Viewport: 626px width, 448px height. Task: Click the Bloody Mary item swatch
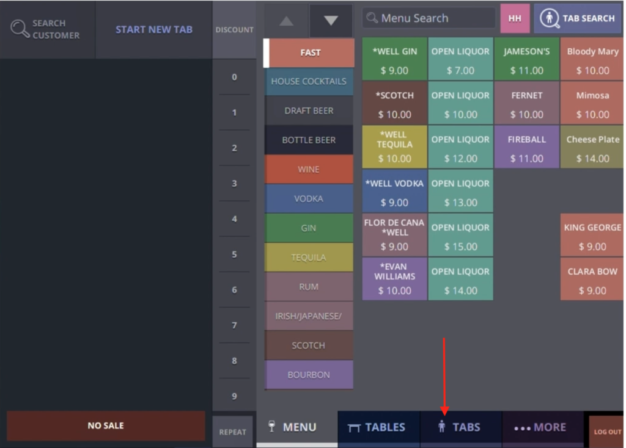[x=591, y=59]
